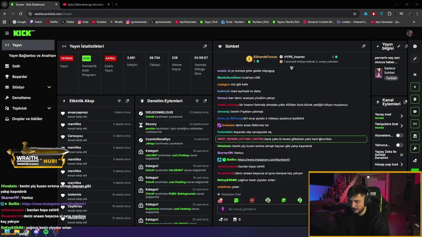Open the profile avatar at top right
This screenshot has height=237, width=422.
point(410,33)
